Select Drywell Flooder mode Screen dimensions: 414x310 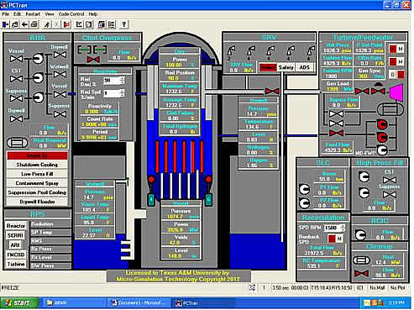[37, 202]
